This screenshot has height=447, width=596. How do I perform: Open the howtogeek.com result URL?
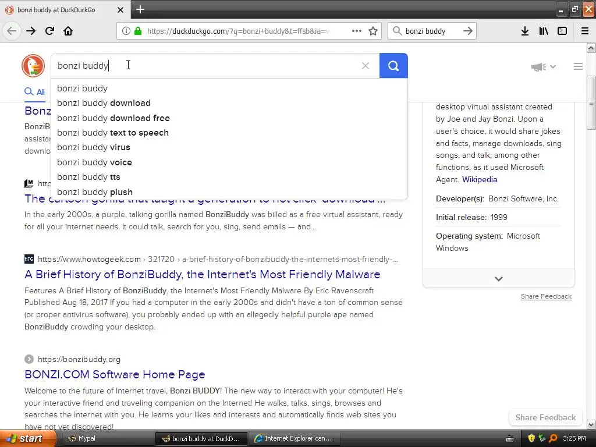(218, 259)
